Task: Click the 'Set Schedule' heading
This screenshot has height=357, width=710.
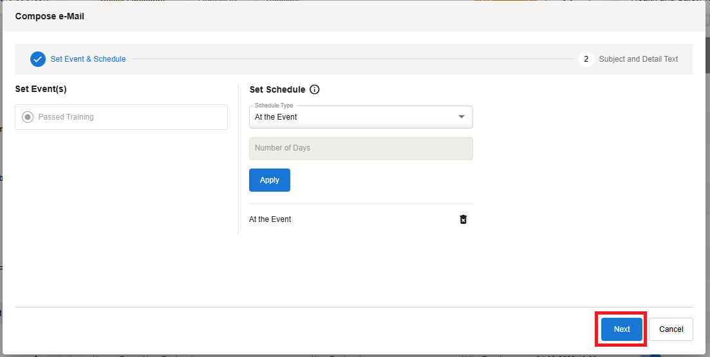Action: click(277, 89)
